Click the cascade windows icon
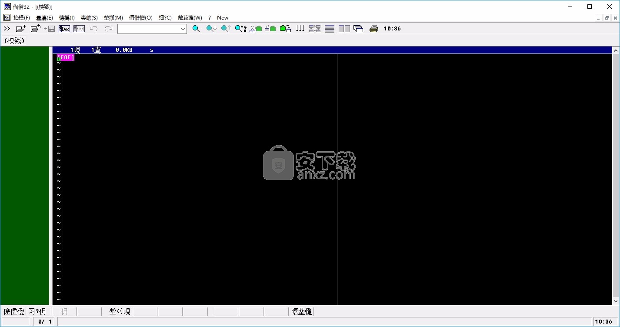Image resolution: width=620 pixels, height=327 pixels. click(x=358, y=29)
